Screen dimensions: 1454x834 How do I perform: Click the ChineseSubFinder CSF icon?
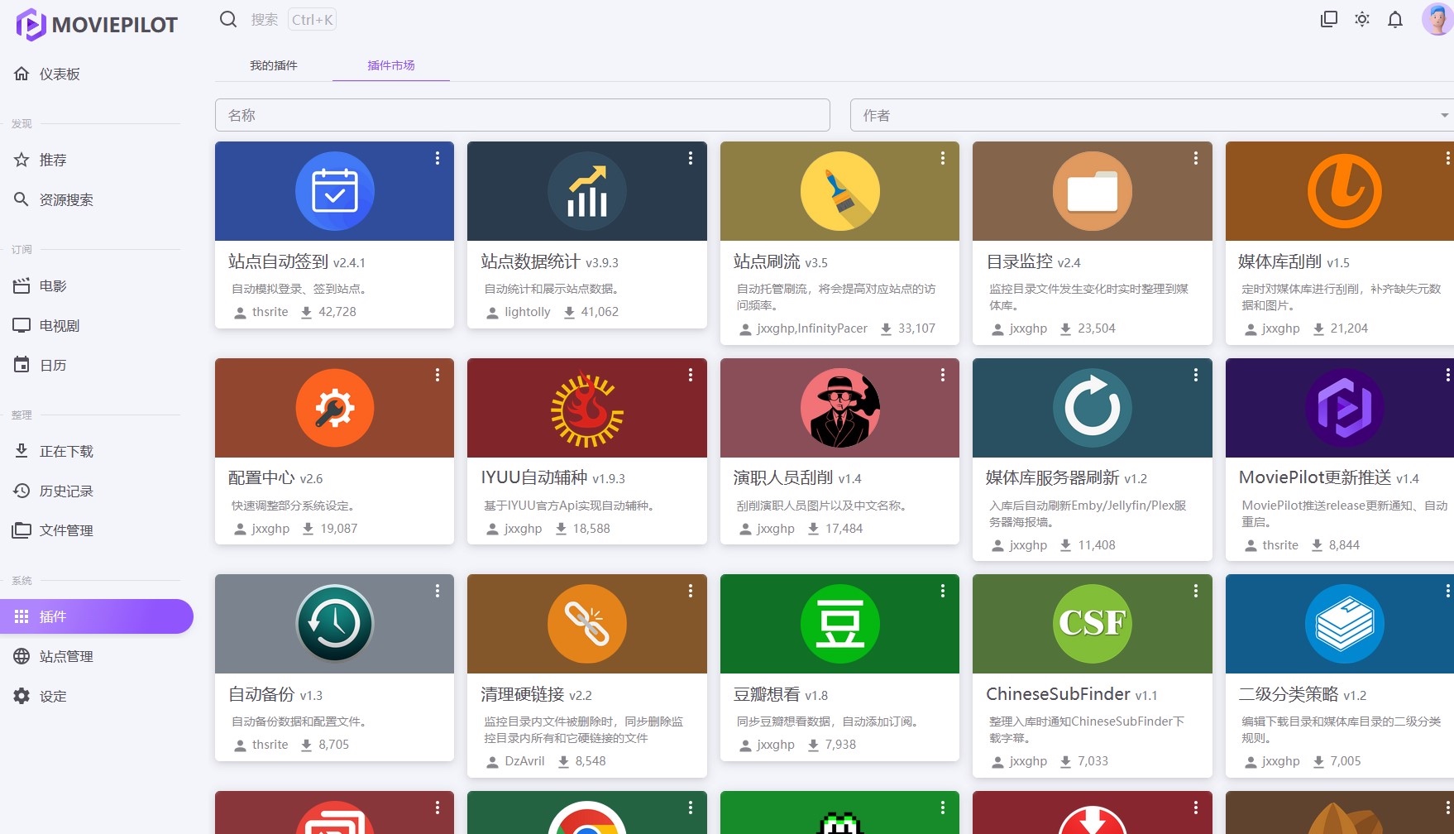pos(1092,624)
